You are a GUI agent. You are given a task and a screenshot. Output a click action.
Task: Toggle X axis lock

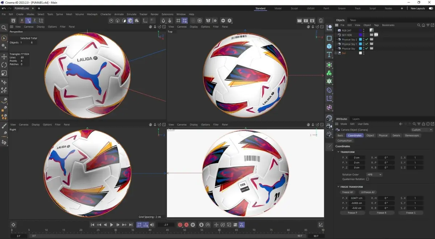click(22, 21)
